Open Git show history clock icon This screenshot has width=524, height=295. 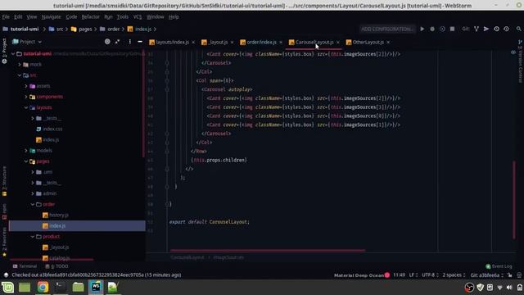[x=496, y=29]
